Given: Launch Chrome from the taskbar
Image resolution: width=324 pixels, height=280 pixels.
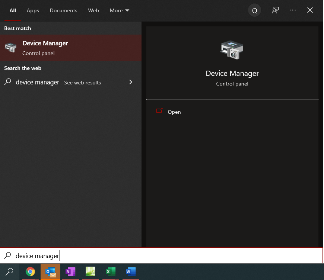Looking at the screenshot, I should point(30,272).
